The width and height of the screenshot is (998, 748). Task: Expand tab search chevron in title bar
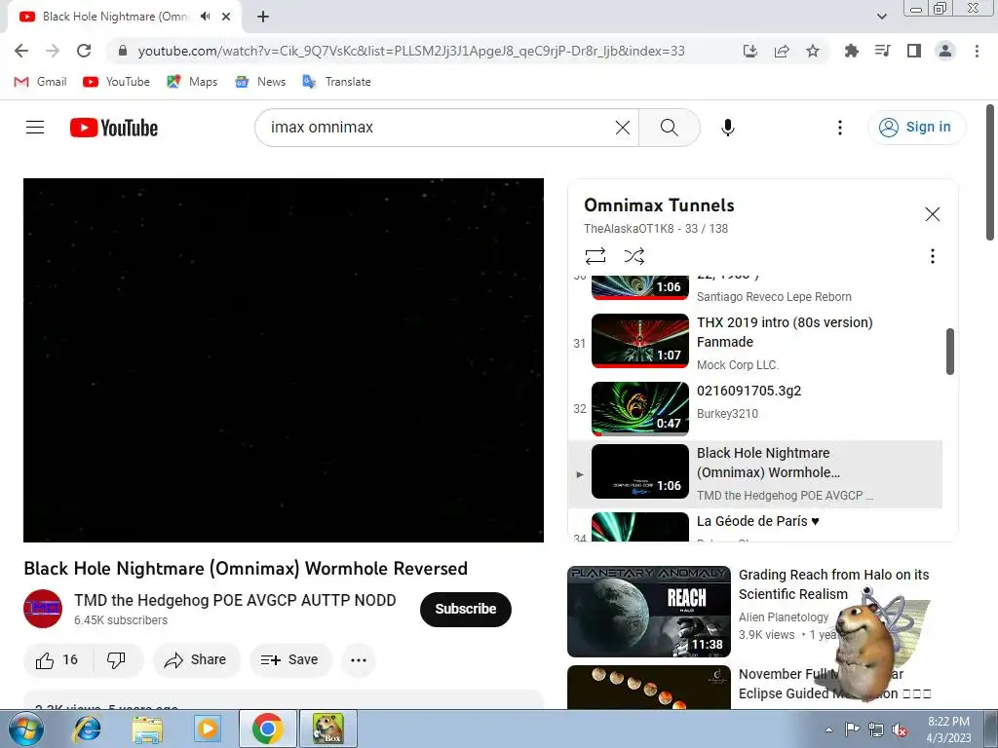pos(881,17)
